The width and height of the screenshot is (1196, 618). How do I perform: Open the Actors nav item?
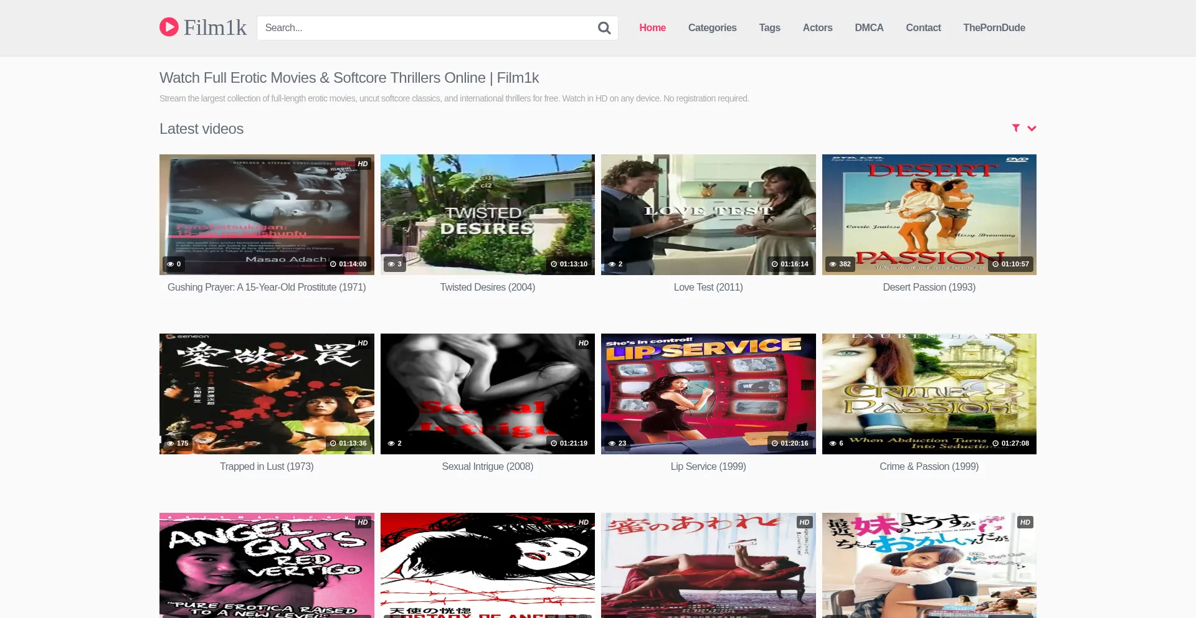point(818,28)
